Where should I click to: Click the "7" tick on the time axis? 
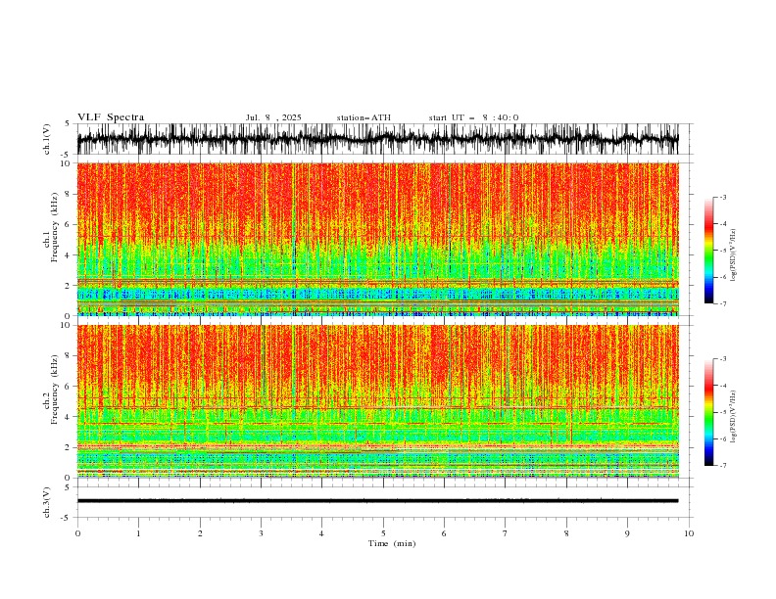506,533
